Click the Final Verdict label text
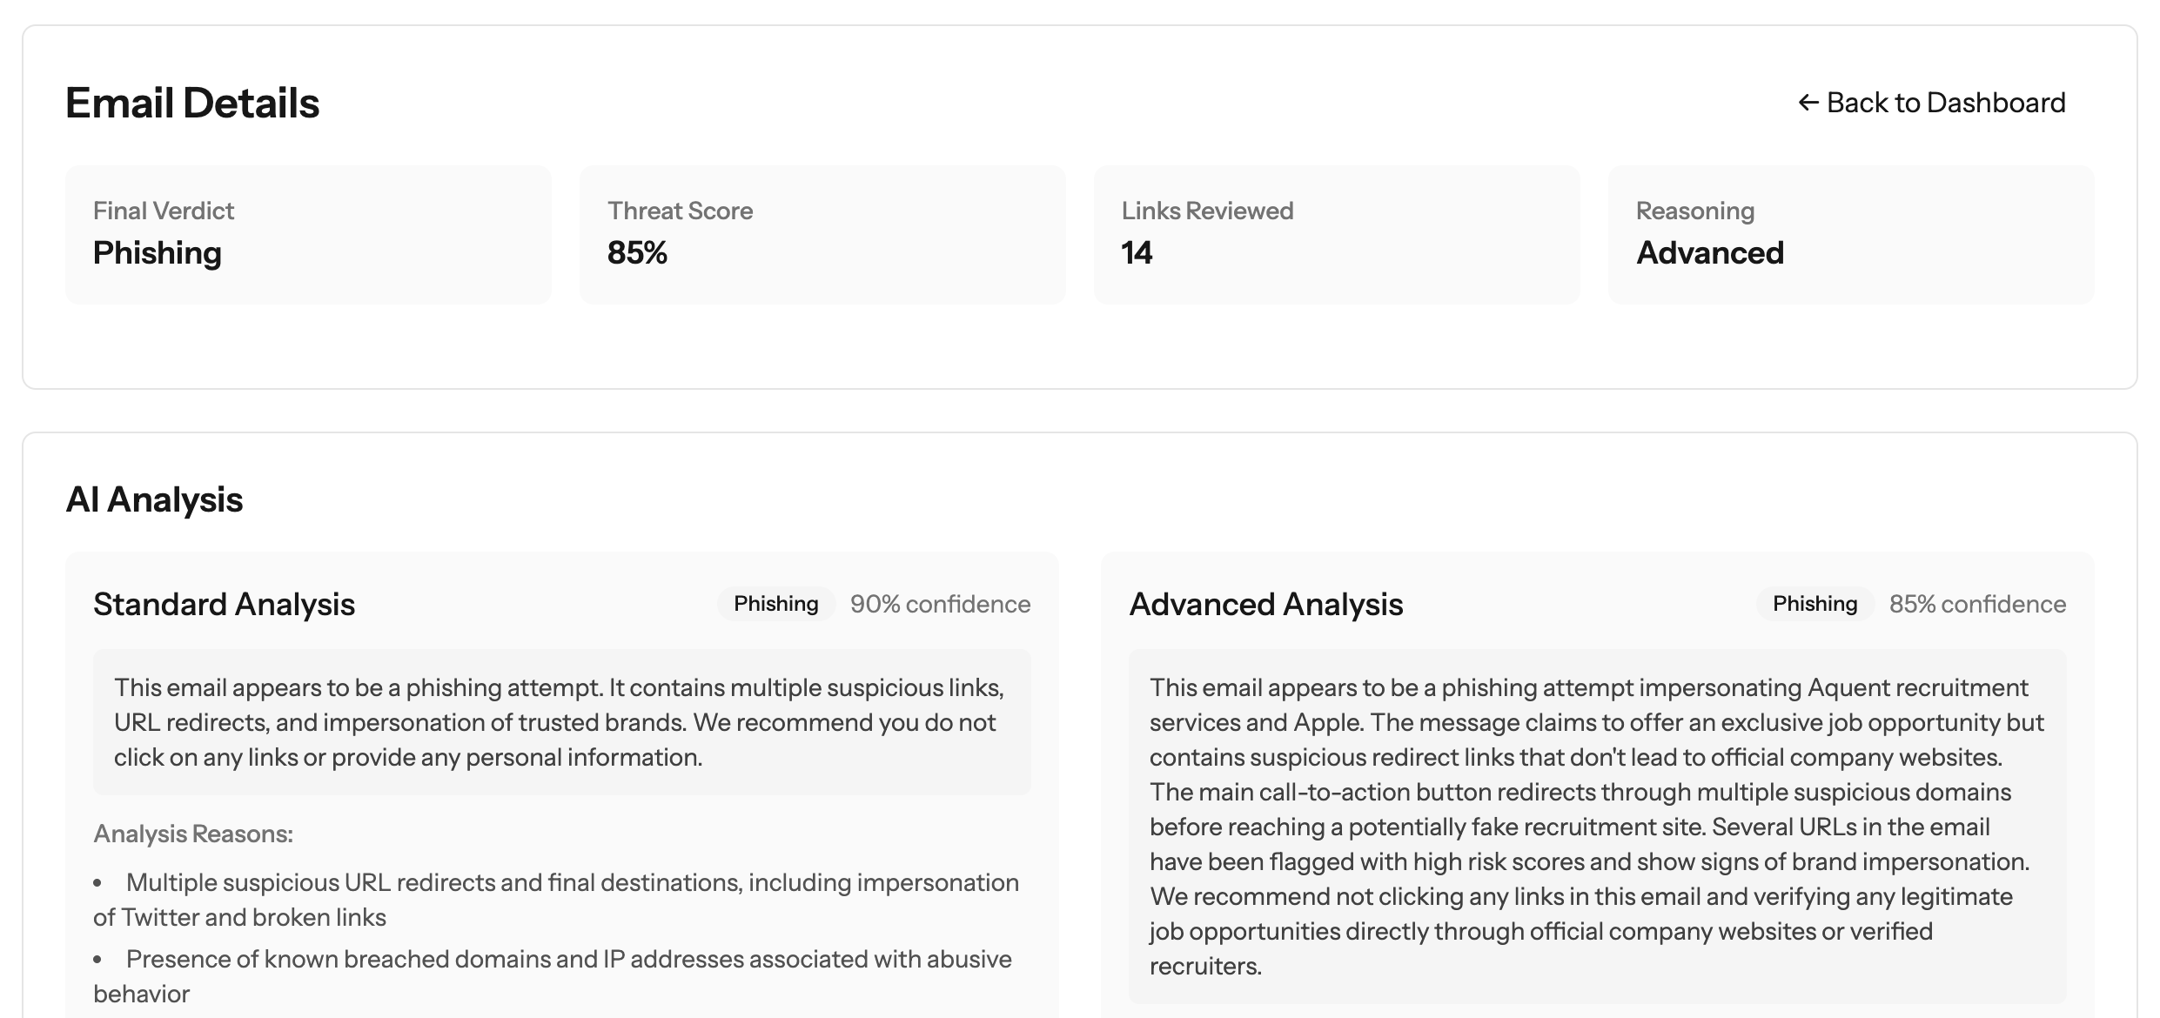Image resolution: width=2160 pixels, height=1018 pixels. (x=164, y=210)
